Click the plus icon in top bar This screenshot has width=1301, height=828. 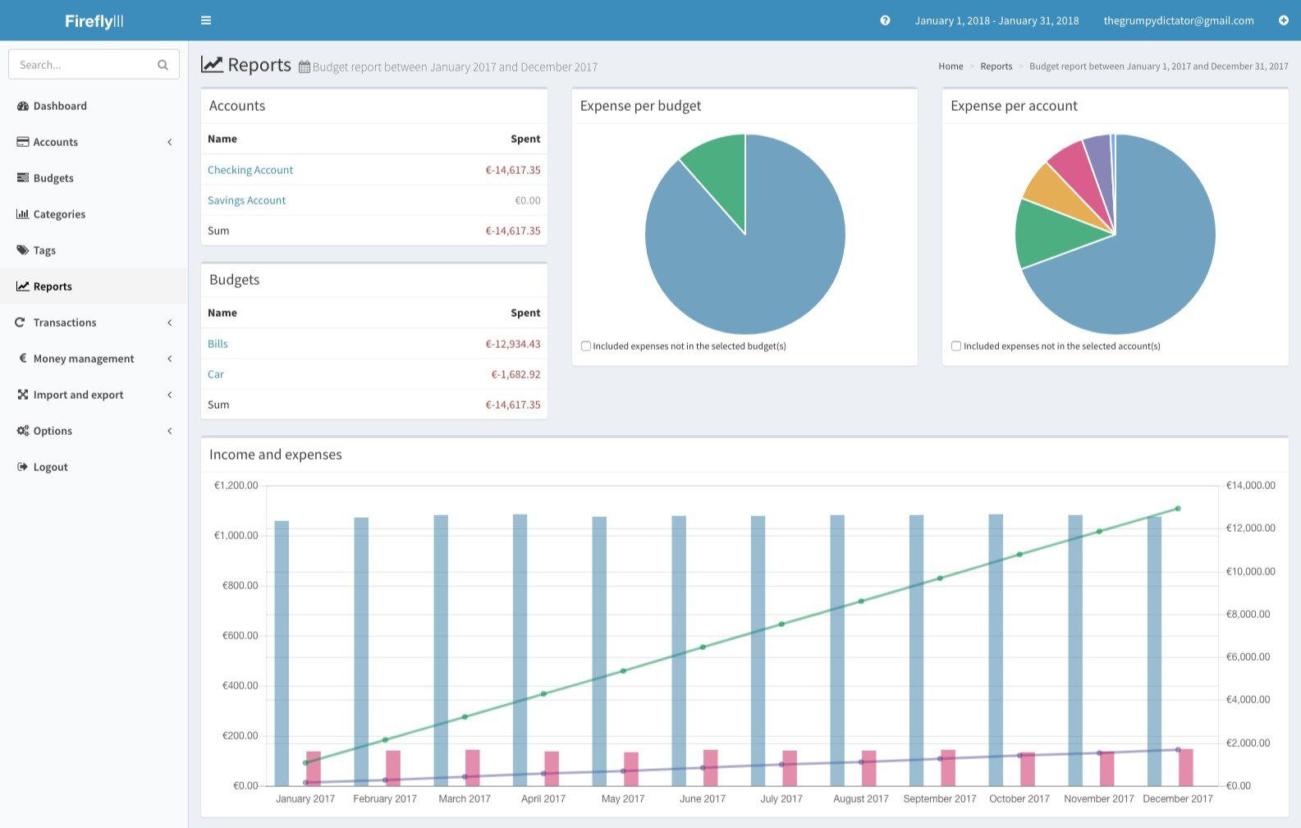click(x=1283, y=21)
